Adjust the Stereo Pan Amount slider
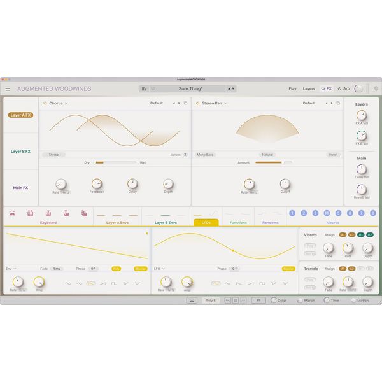Viewport: 382px width, 382px height. click(x=273, y=162)
